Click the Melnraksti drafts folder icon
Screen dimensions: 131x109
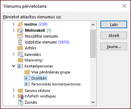(20, 30)
